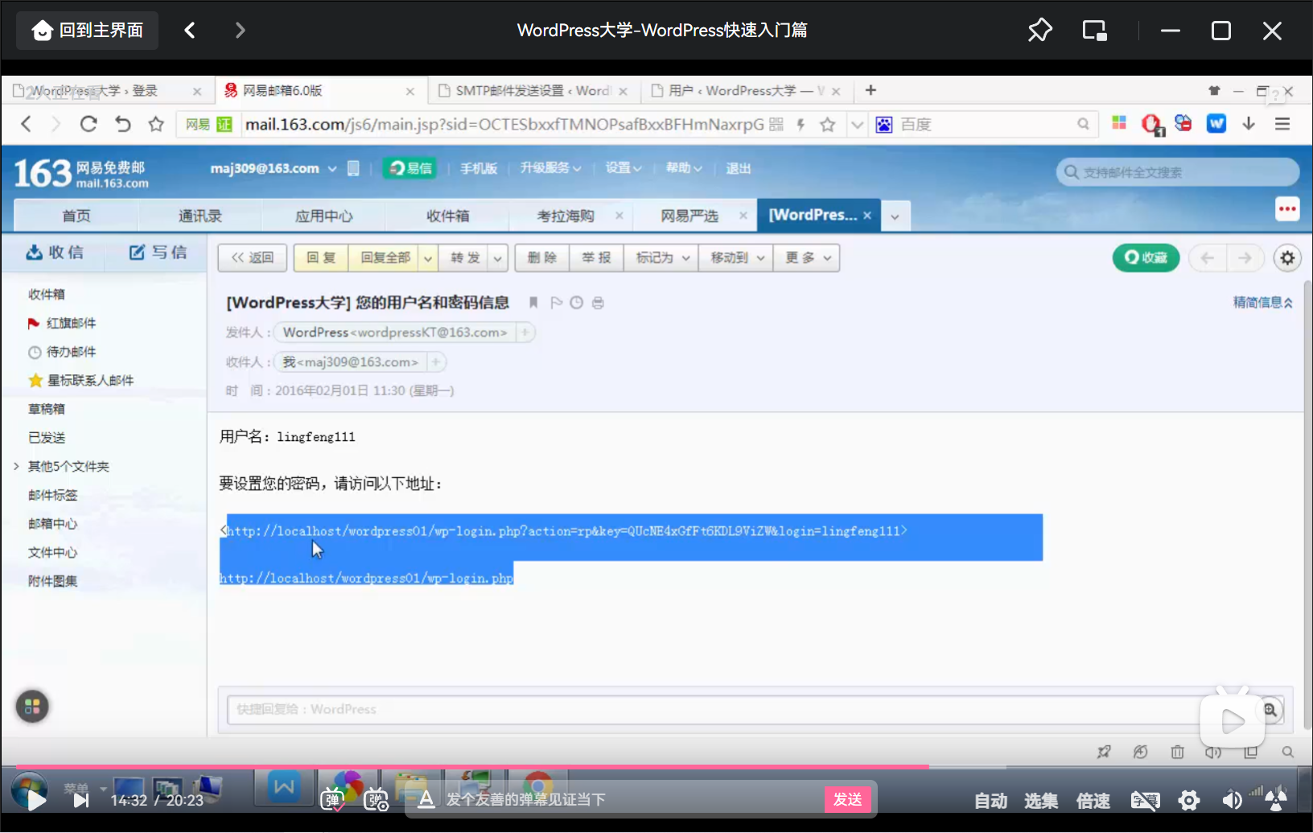Click the 回复 reply button
The image size is (1313, 833).
point(320,258)
